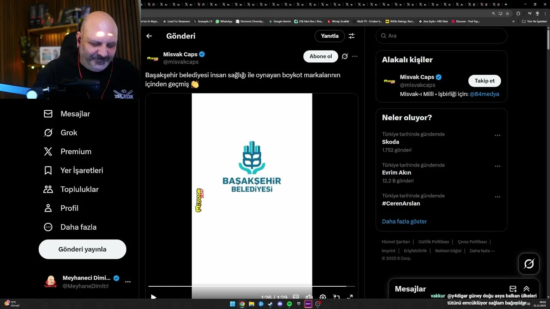Expand the Daha fazla sidebar menu

tap(70, 227)
